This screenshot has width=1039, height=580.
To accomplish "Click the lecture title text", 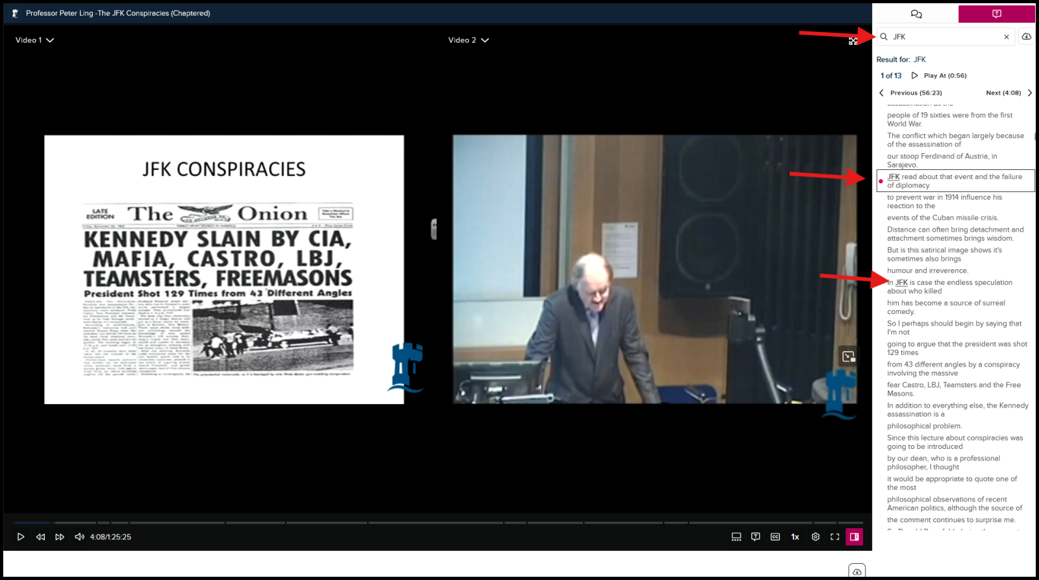I will click(118, 13).
